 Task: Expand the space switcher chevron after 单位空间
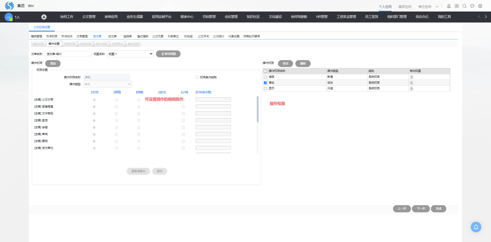437,7
